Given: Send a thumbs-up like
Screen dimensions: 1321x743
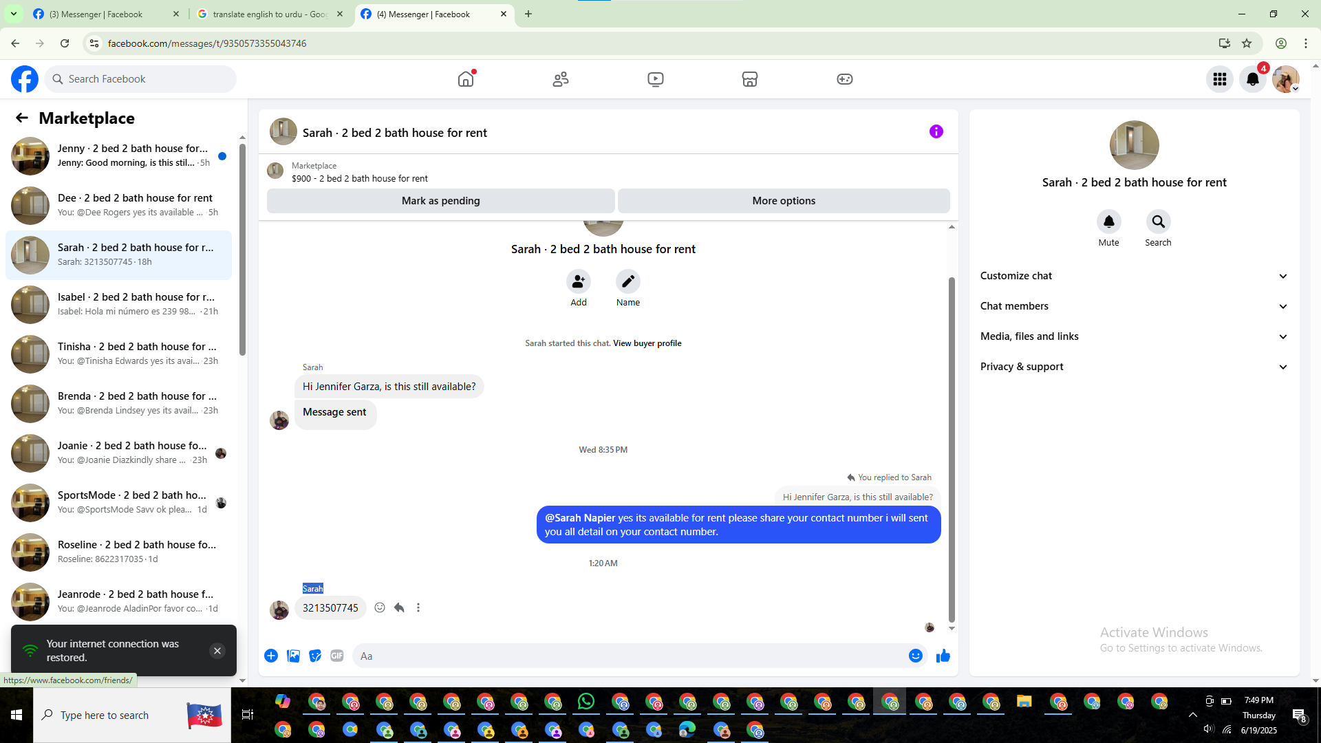Looking at the screenshot, I should pos(943,656).
